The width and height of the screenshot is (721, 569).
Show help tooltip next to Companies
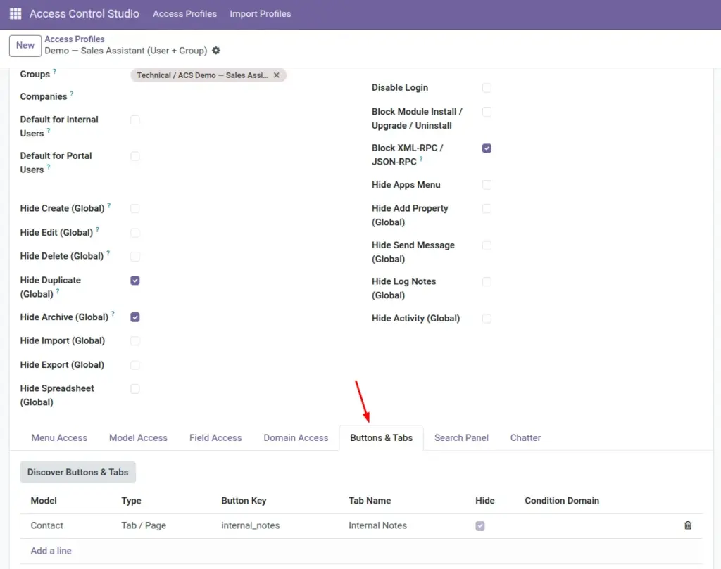pyautogui.click(x=71, y=94)
